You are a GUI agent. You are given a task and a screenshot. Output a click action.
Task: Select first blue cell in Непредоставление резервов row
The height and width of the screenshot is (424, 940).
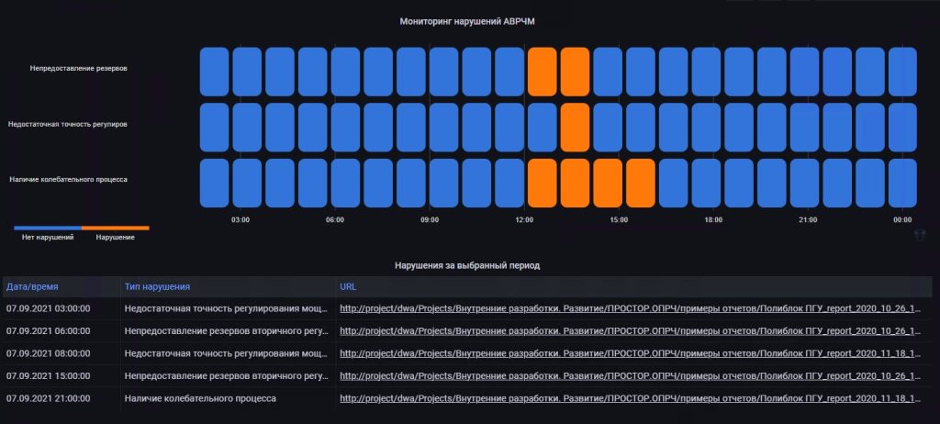coord(214,72)
